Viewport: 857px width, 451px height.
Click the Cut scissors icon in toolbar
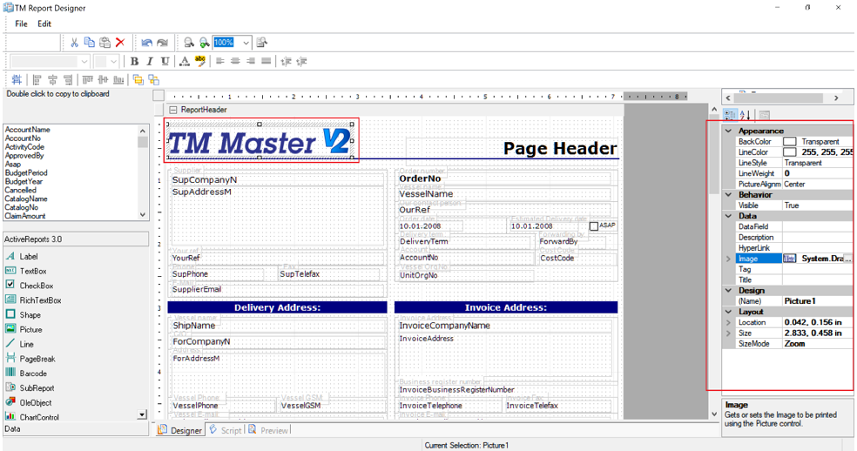(74, 43)
